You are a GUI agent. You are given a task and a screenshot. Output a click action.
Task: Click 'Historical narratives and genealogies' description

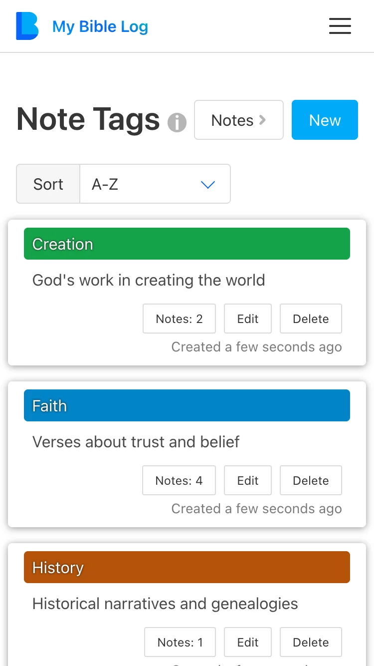tap(165, 604)
